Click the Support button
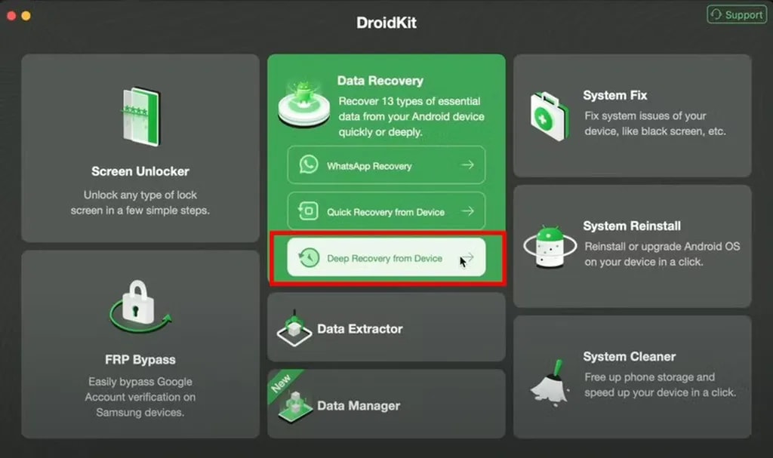 click(x=735, y=14)
